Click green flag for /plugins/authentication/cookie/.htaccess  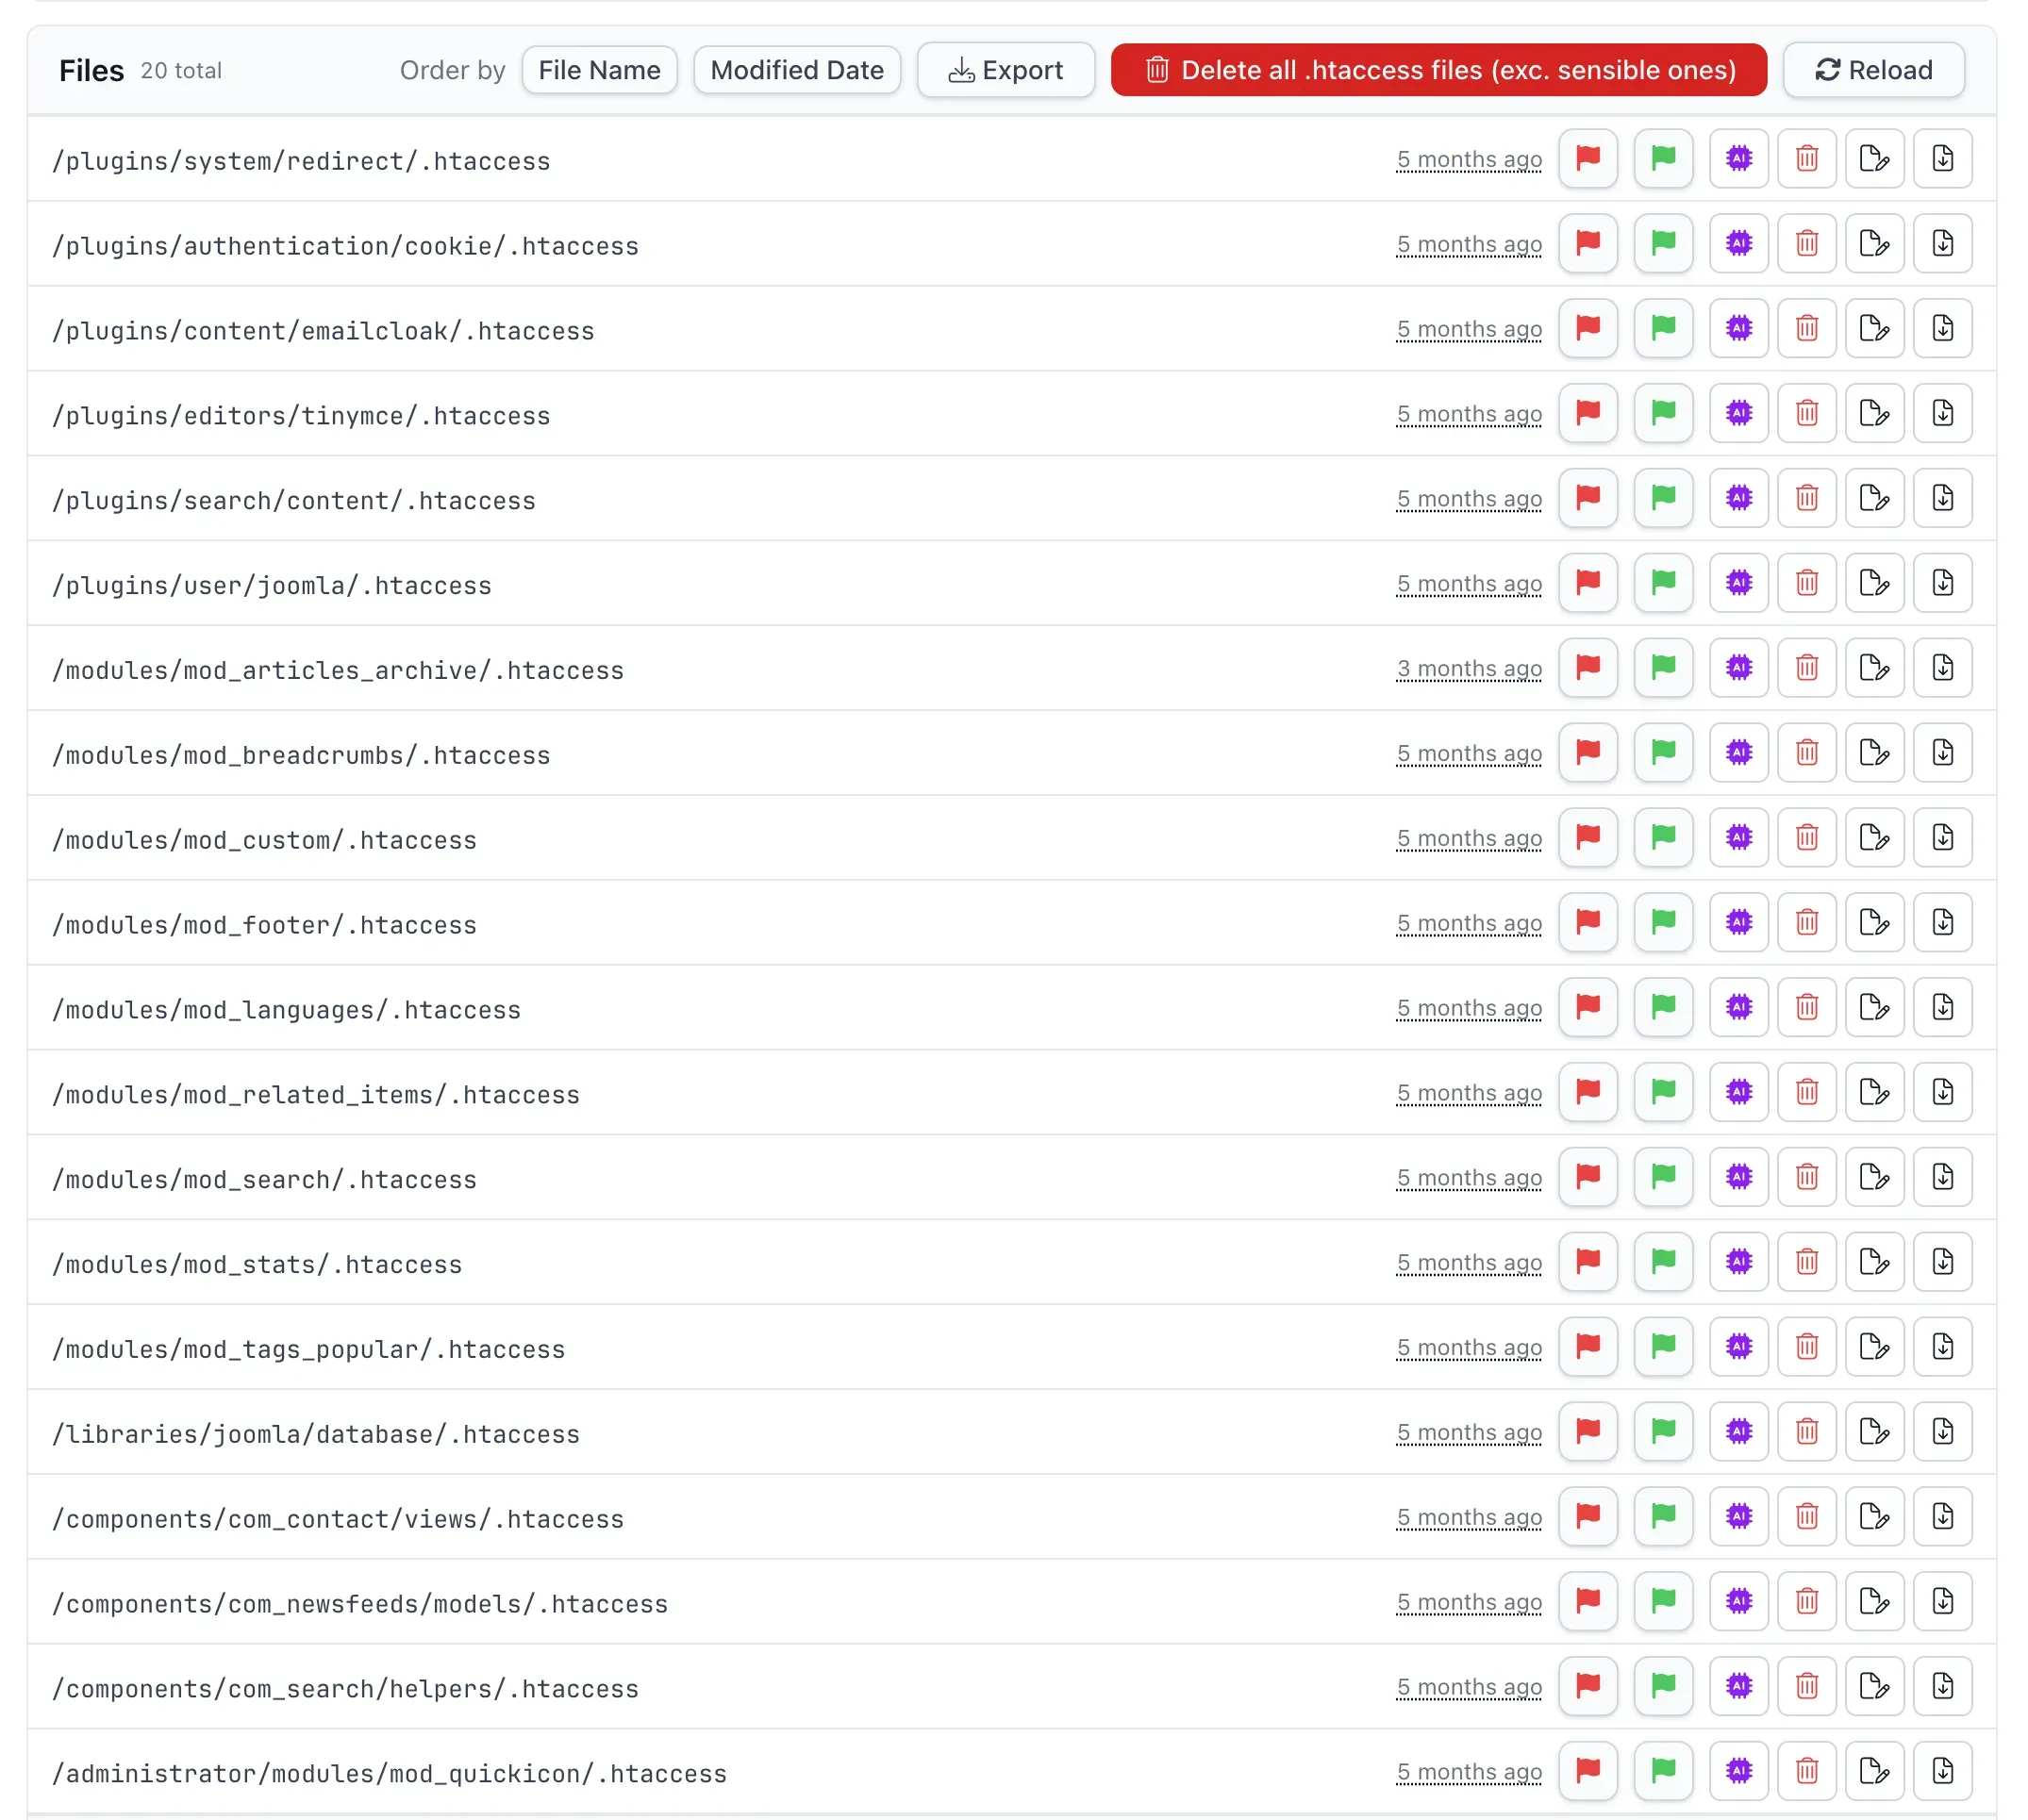[1663, 243]
